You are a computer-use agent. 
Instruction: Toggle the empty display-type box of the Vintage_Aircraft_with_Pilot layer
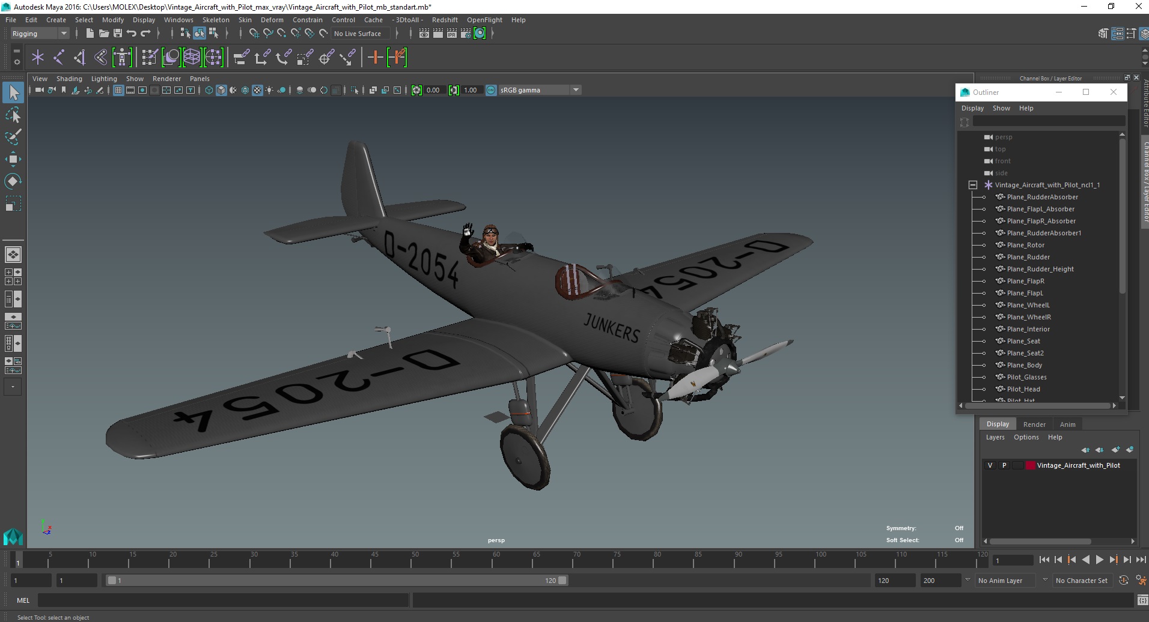coord(1017,465)
